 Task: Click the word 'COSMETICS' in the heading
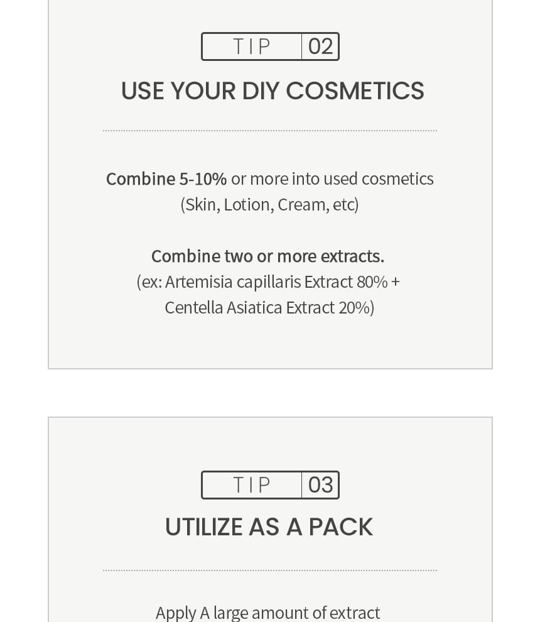click(x=355, y=91)
